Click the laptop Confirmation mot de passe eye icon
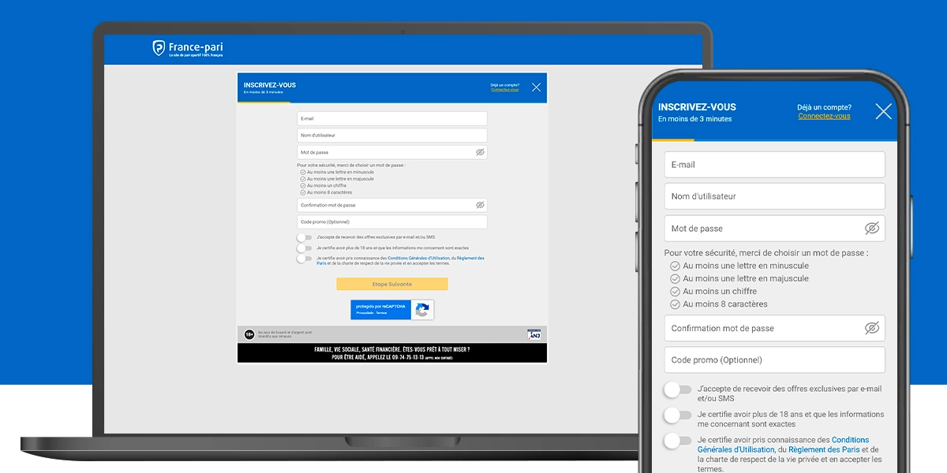 [x=480, y=205]
